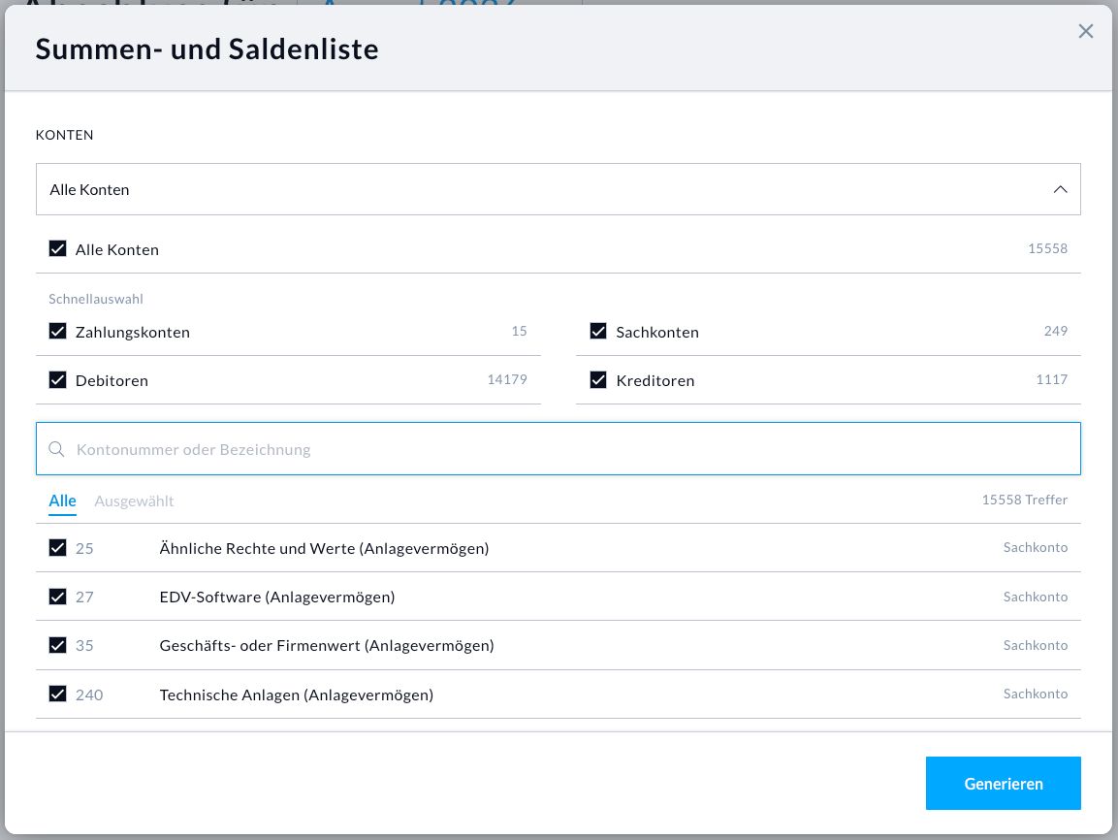Toggle the Debitoren checkbox
Viewport: 1118px width, 840px height.
click(x=58, y=380)
